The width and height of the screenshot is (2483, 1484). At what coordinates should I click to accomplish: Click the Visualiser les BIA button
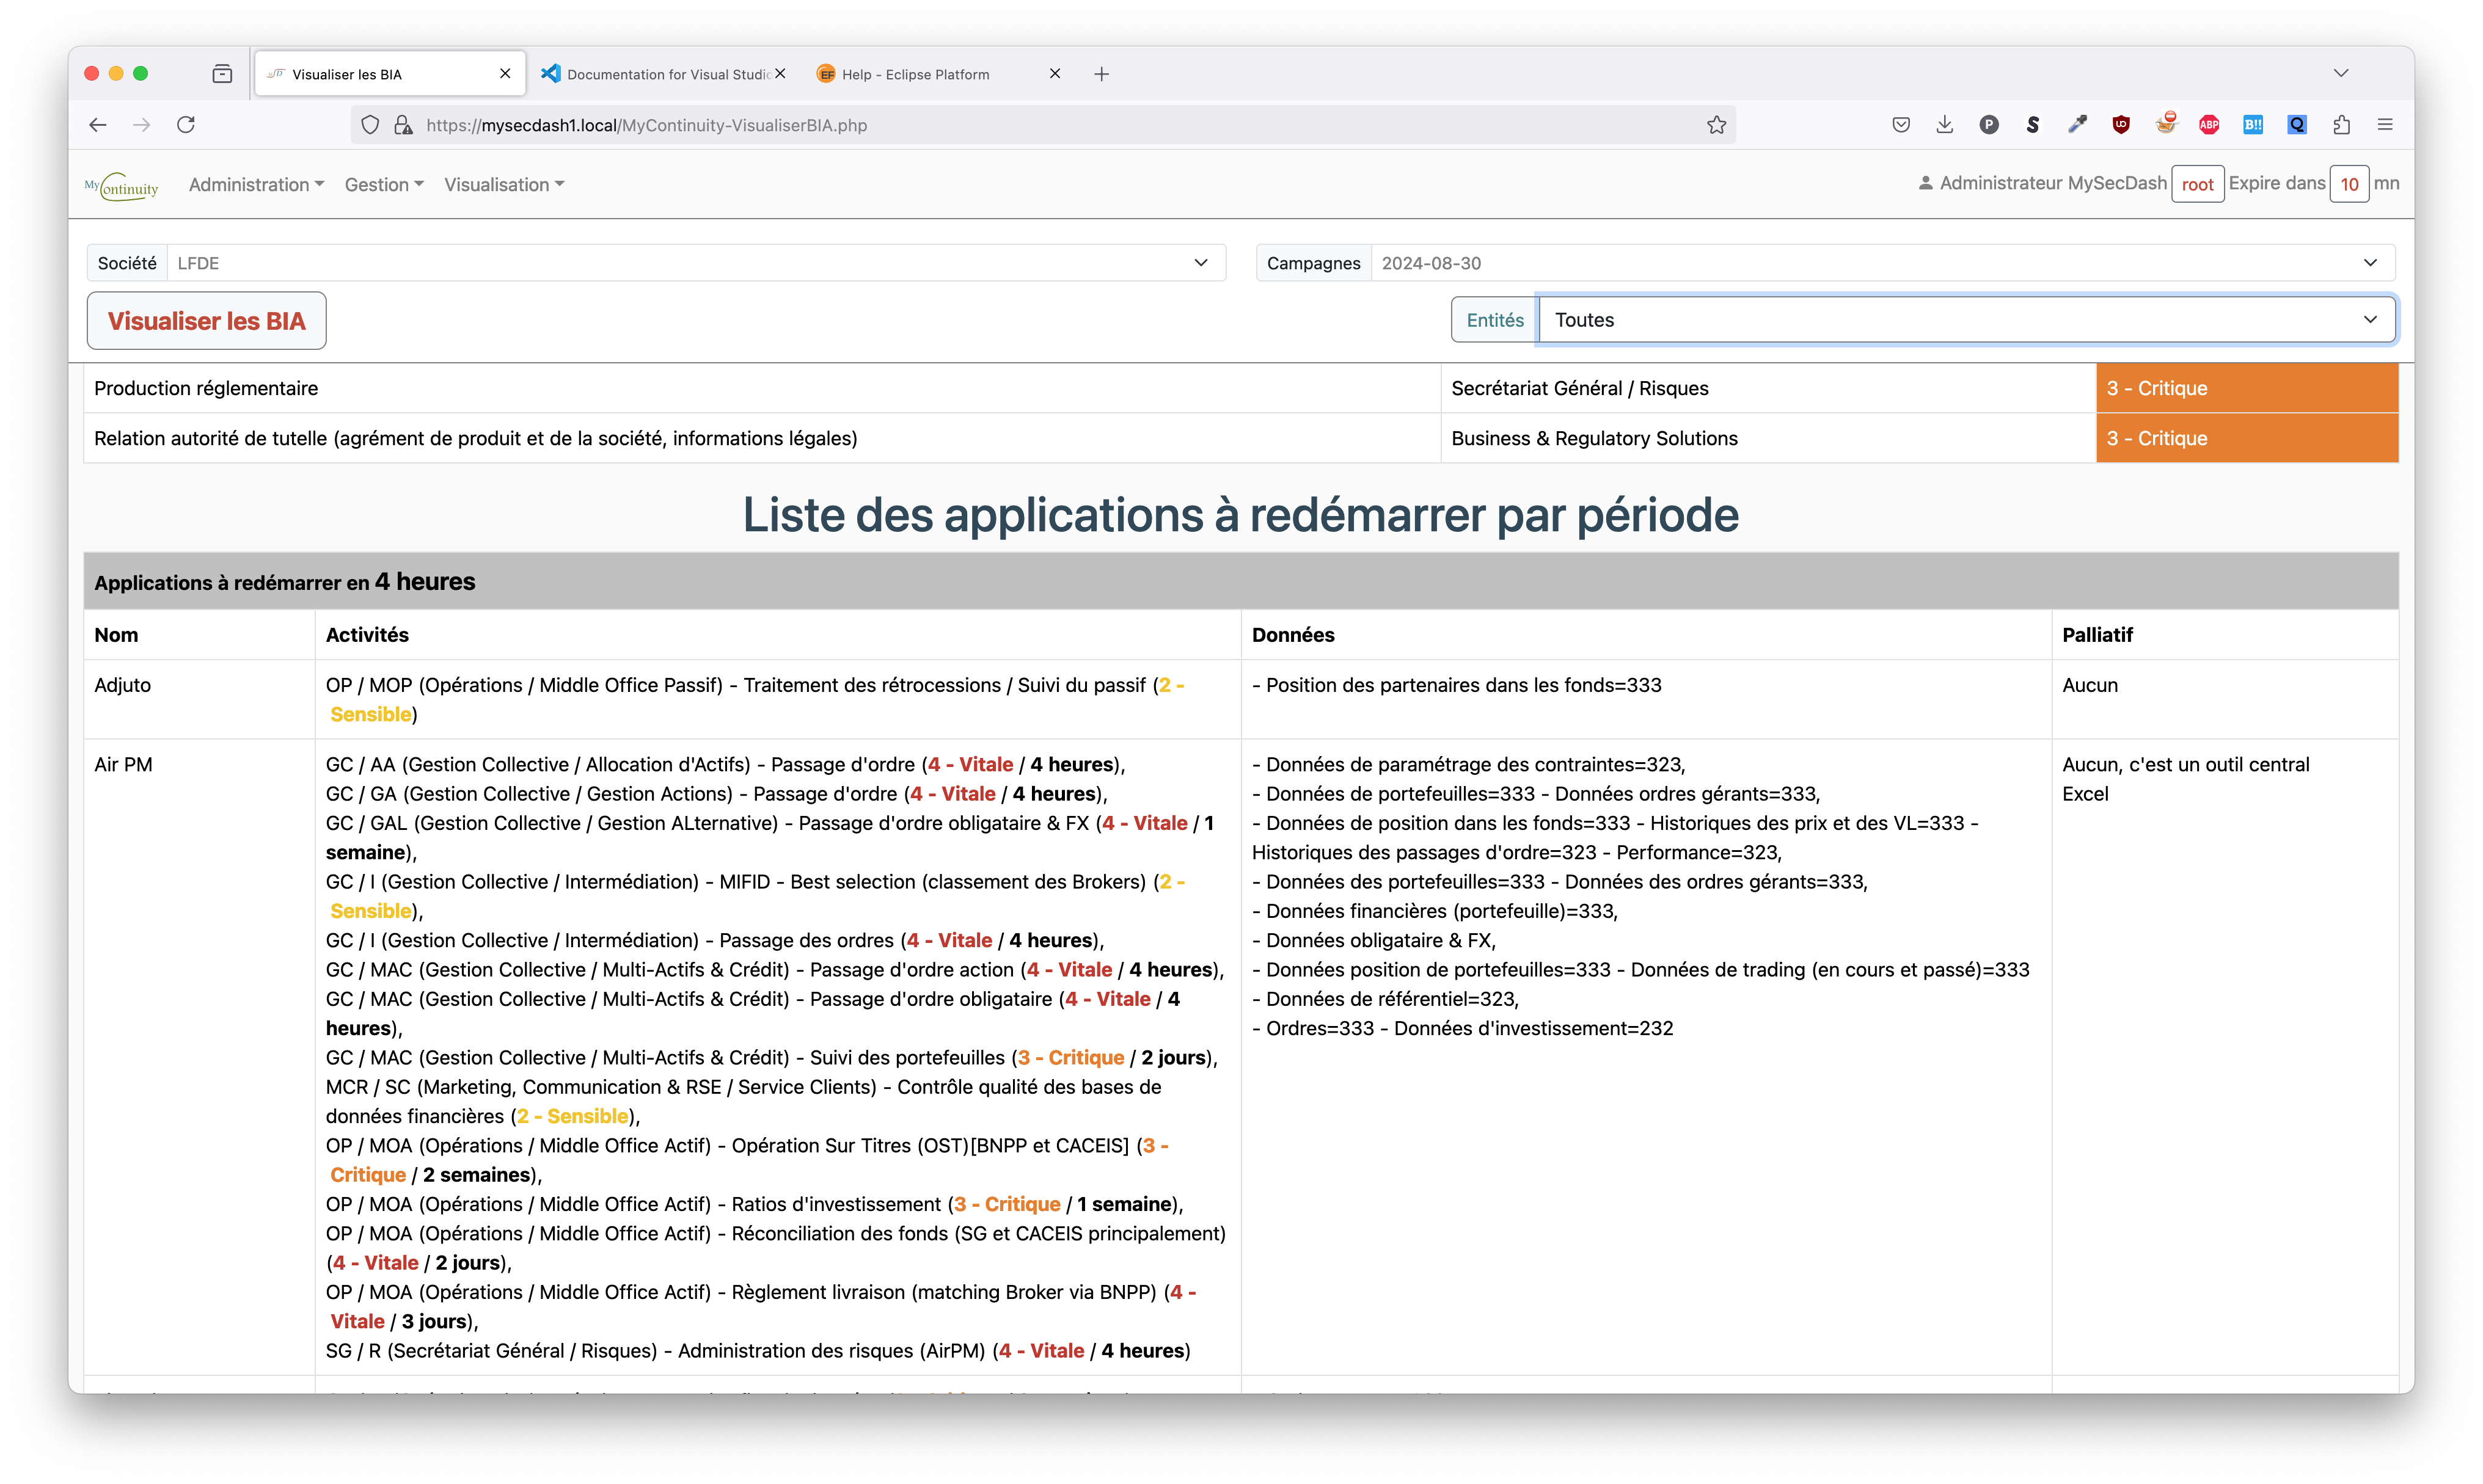[206, 321]
